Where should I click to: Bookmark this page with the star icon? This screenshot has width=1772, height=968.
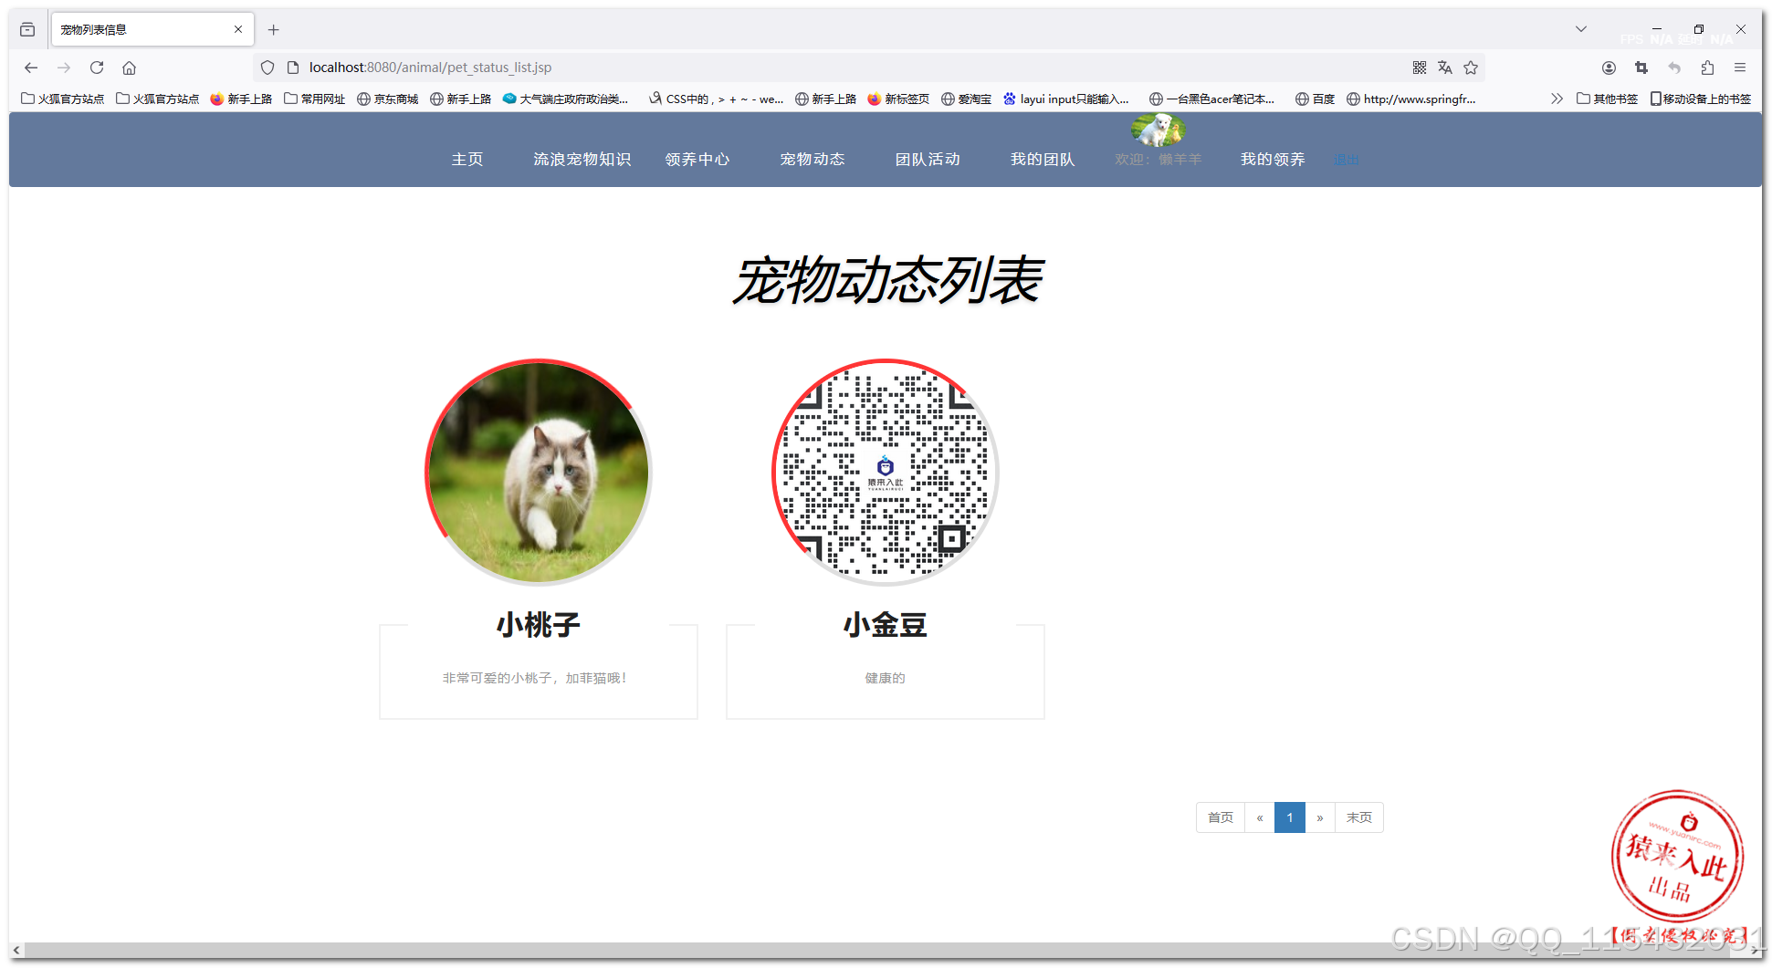pyautogui.click(x=1471, y=68)
